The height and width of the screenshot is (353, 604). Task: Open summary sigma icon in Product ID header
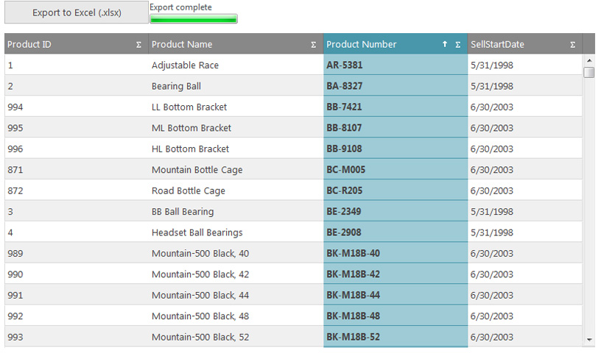[138, 45]
